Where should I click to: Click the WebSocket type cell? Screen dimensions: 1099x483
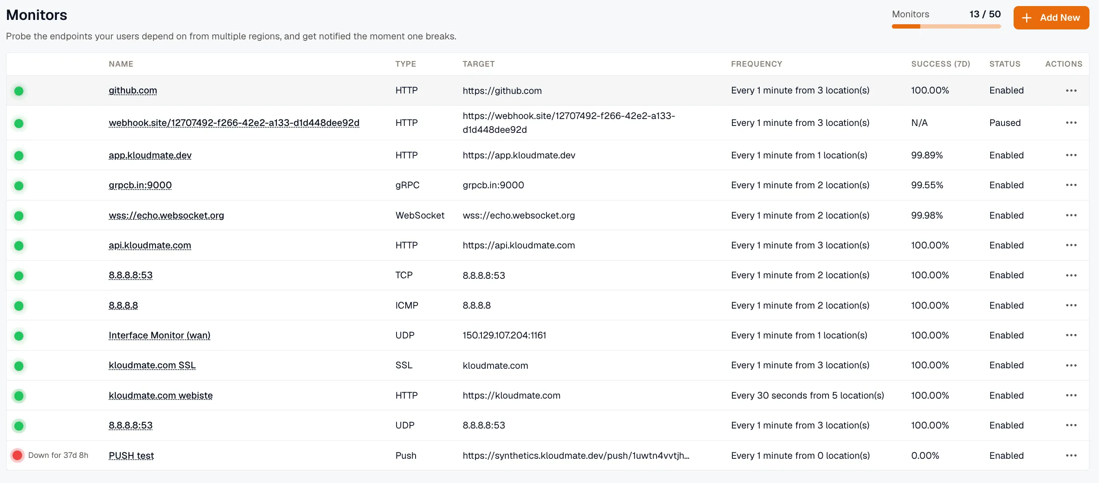click(x=420, y=216)
